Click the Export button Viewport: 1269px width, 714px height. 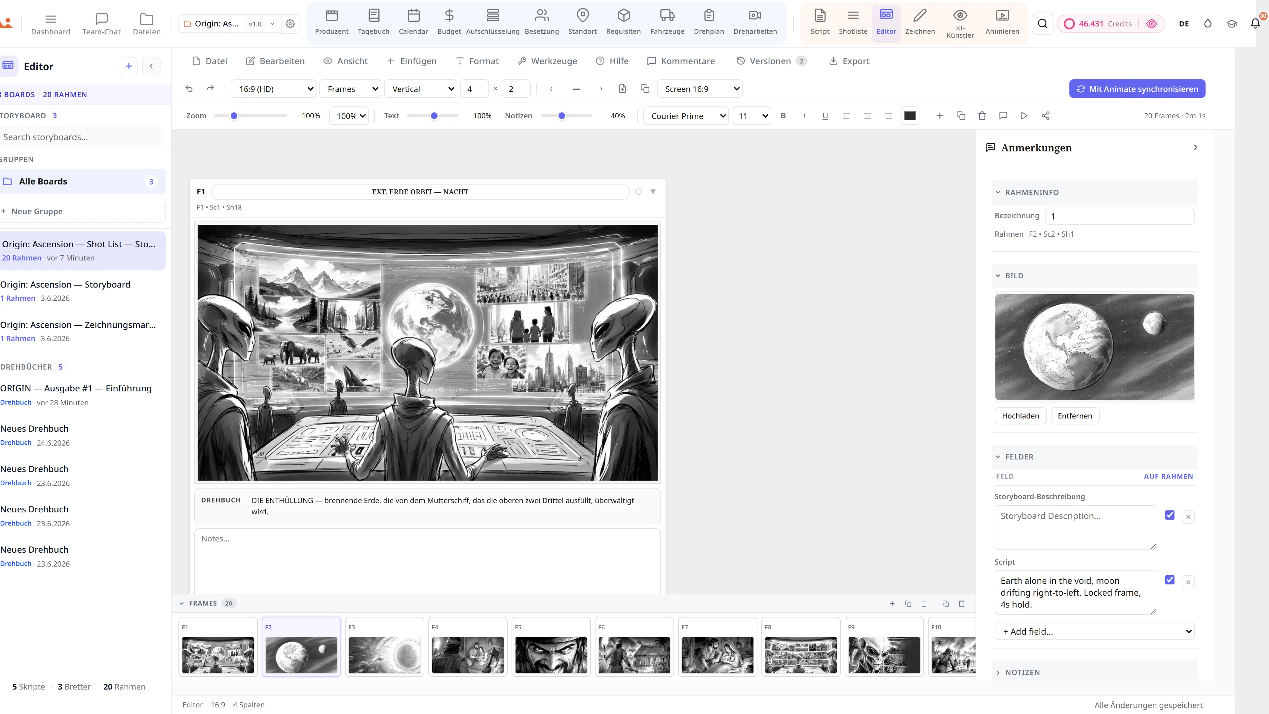tap(849, 61)
